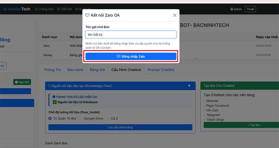Focus the Tên gợi nhớ Bot input
Image resolution: width=279 pixels, height=148 pixels.
[131, 34]
